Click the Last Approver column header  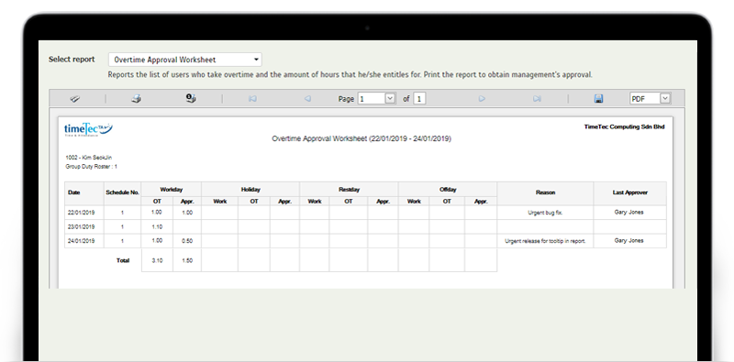click(629, 192)
